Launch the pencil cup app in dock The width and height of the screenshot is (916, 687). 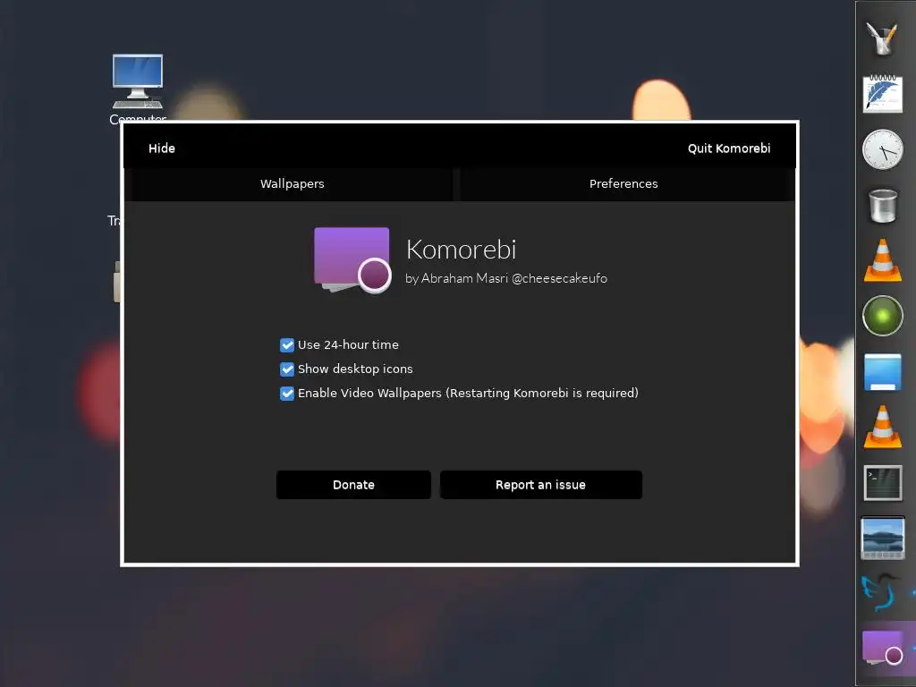point(882,38)
